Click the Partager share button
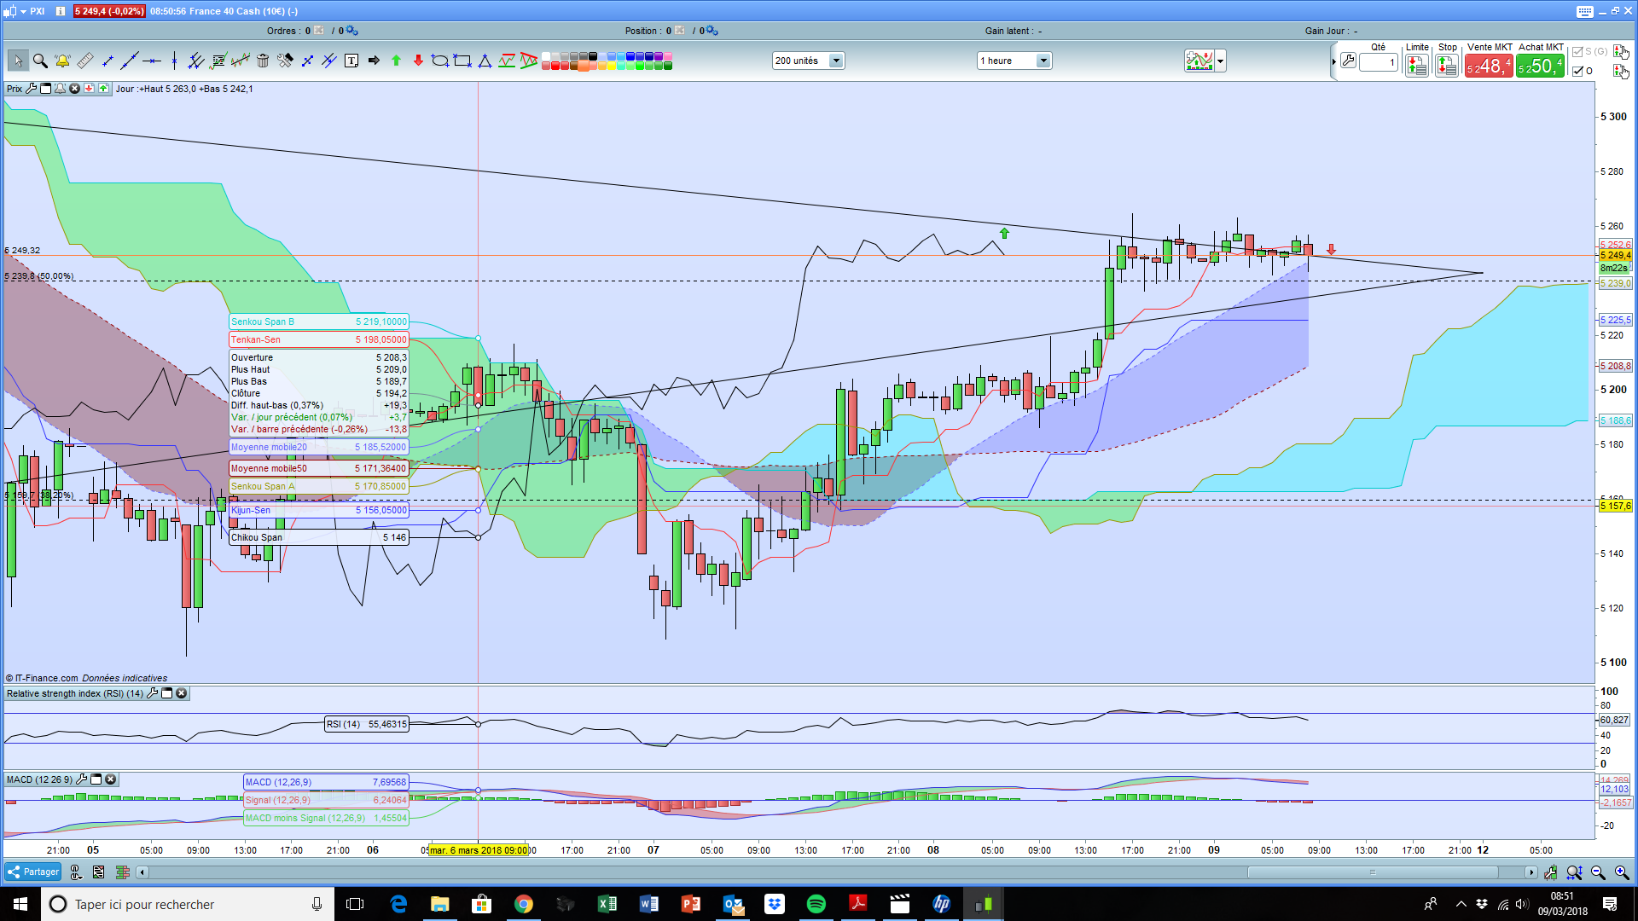 [x=32, y=872]
